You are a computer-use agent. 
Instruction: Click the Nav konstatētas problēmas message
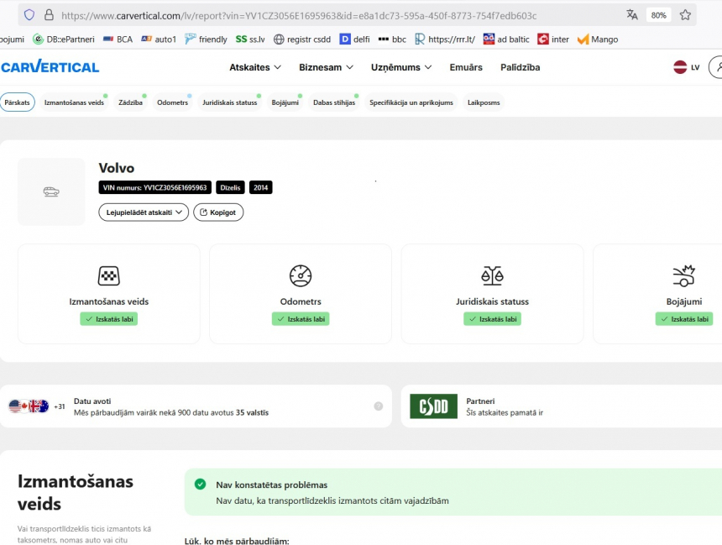point(272,485)
